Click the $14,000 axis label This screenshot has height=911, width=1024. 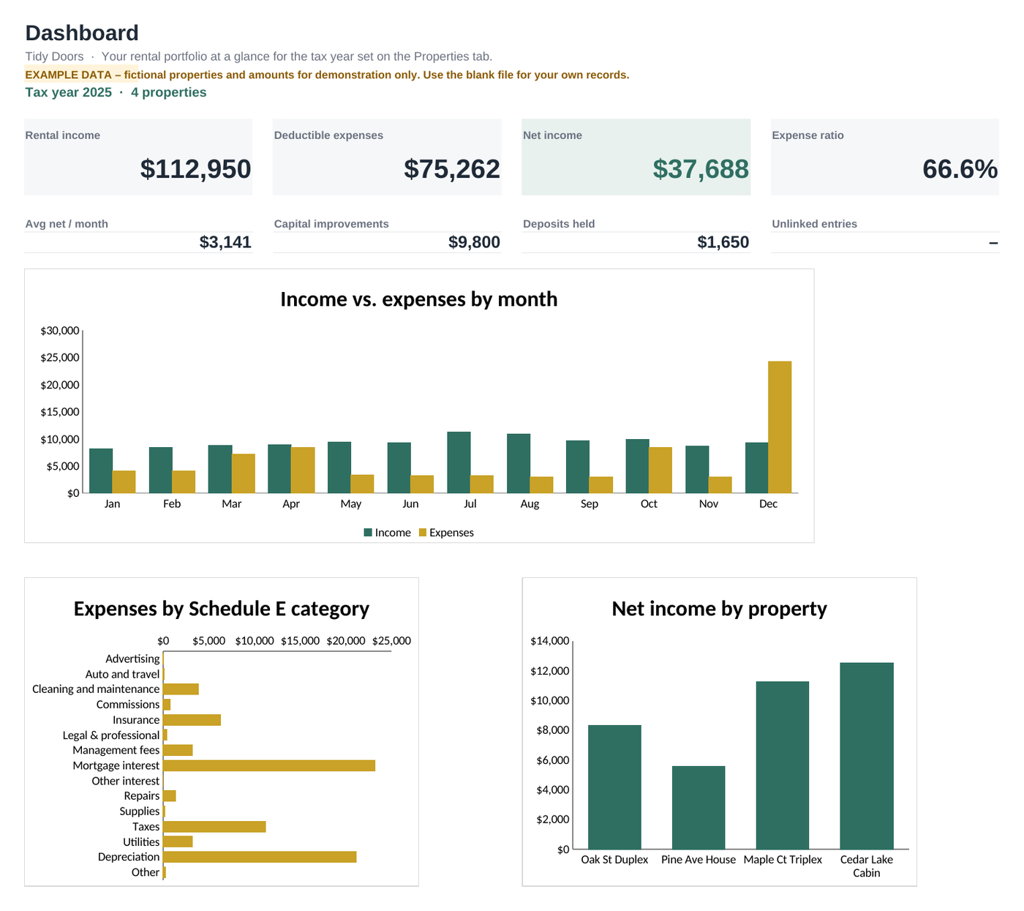click(x=550, y=641)
